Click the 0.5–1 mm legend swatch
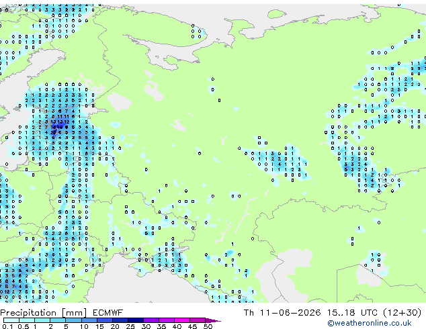Image resolution: width=426 pixels, height=329 pixels. pyautogui.click(x=27, y=320)
